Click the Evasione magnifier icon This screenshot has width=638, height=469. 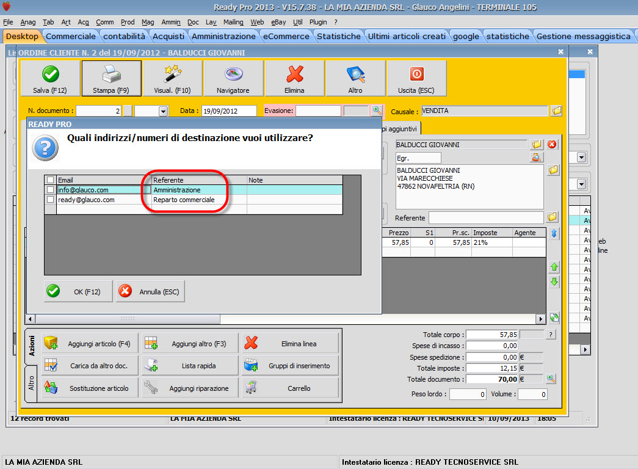tap(377, 111)
